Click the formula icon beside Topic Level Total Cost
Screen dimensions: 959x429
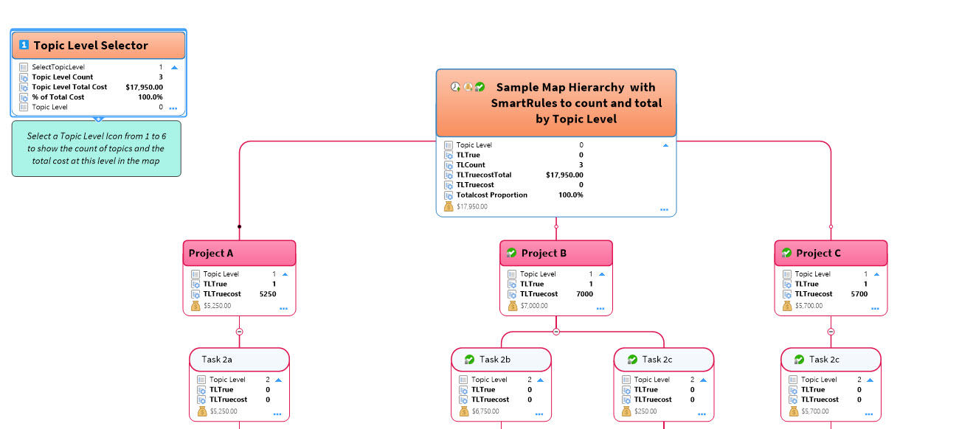click(x=24, y=87)
